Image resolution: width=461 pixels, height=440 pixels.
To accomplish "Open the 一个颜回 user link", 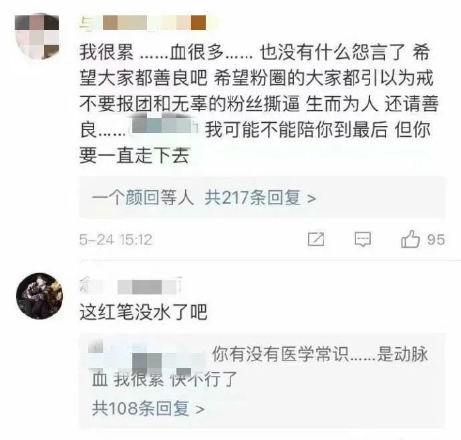I will point(126,198).
